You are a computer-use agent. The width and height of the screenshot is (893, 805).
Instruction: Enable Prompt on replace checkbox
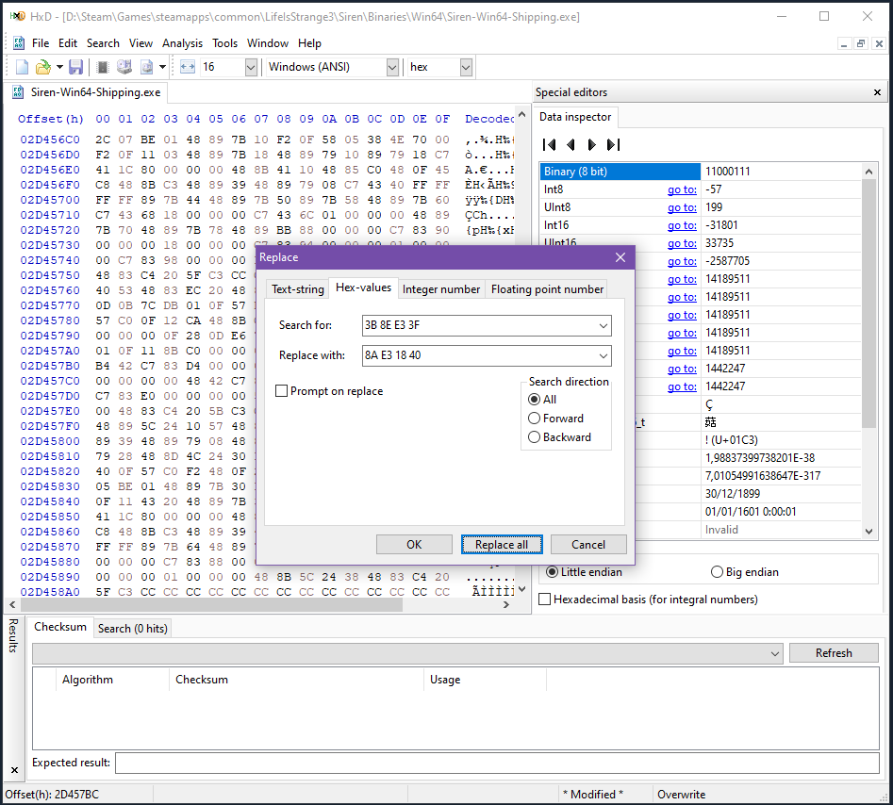[x=282, y=391]
